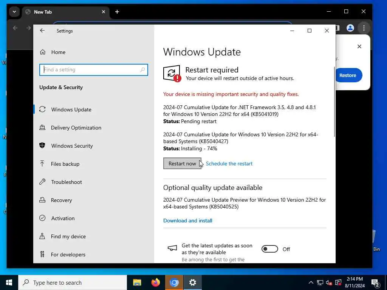The height and width of the screenshot is (290, 387).
Task: Click the search magnifier in Find a setting
Action: (x=142, y=70)
